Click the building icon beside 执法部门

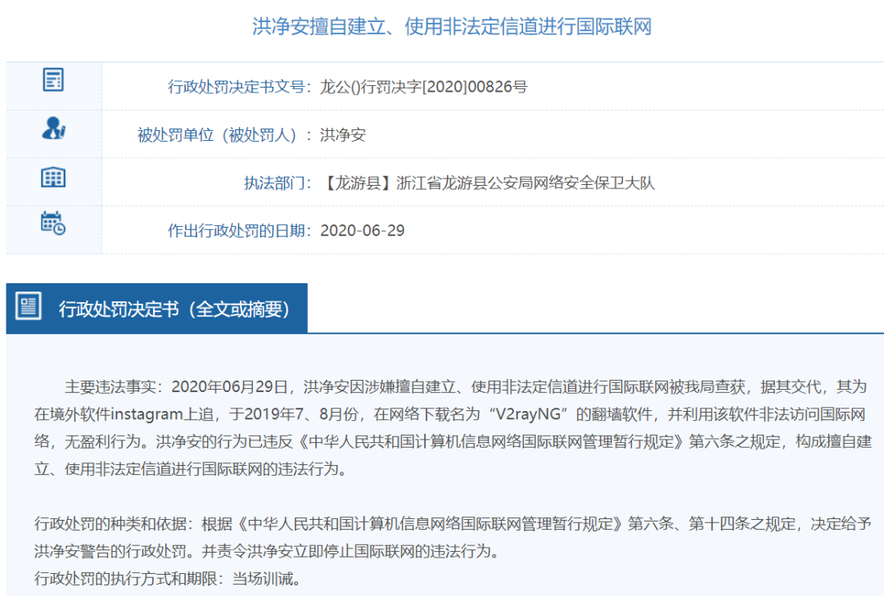(x=53, y=177)
